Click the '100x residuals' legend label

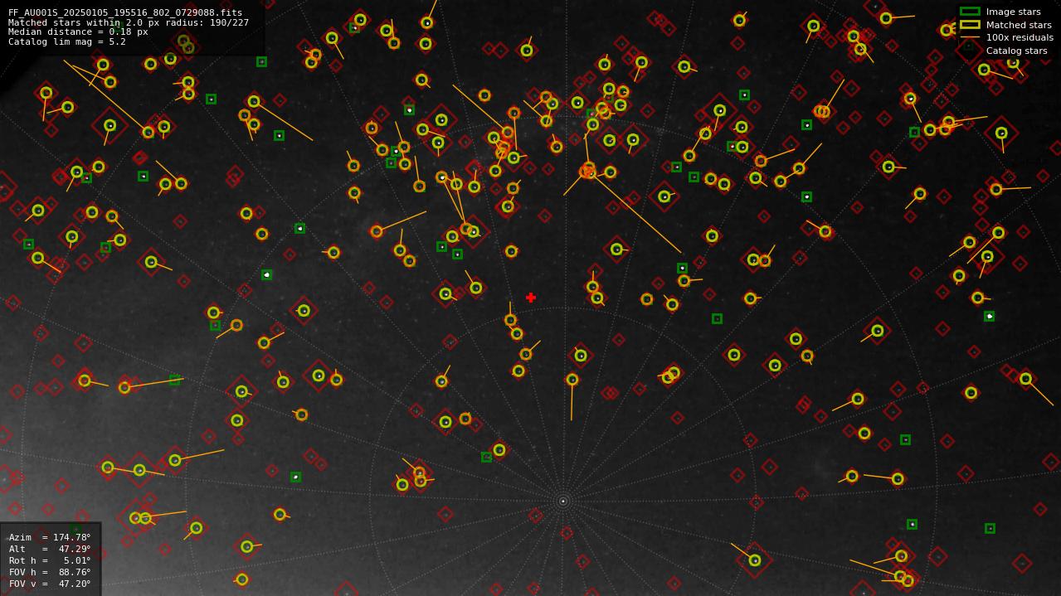coord(1020,37)
